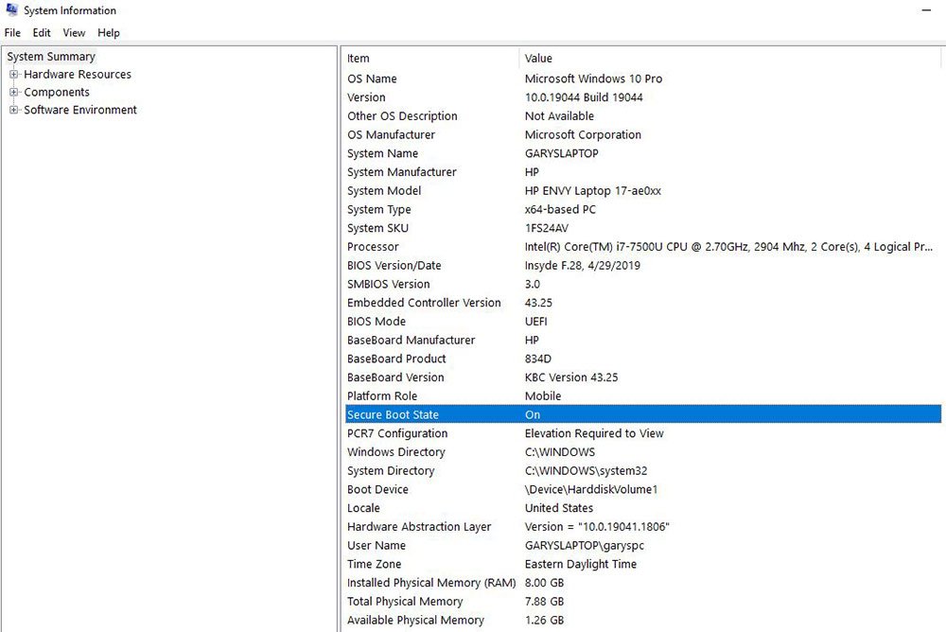Select the OS Name row

pos(372,79)
